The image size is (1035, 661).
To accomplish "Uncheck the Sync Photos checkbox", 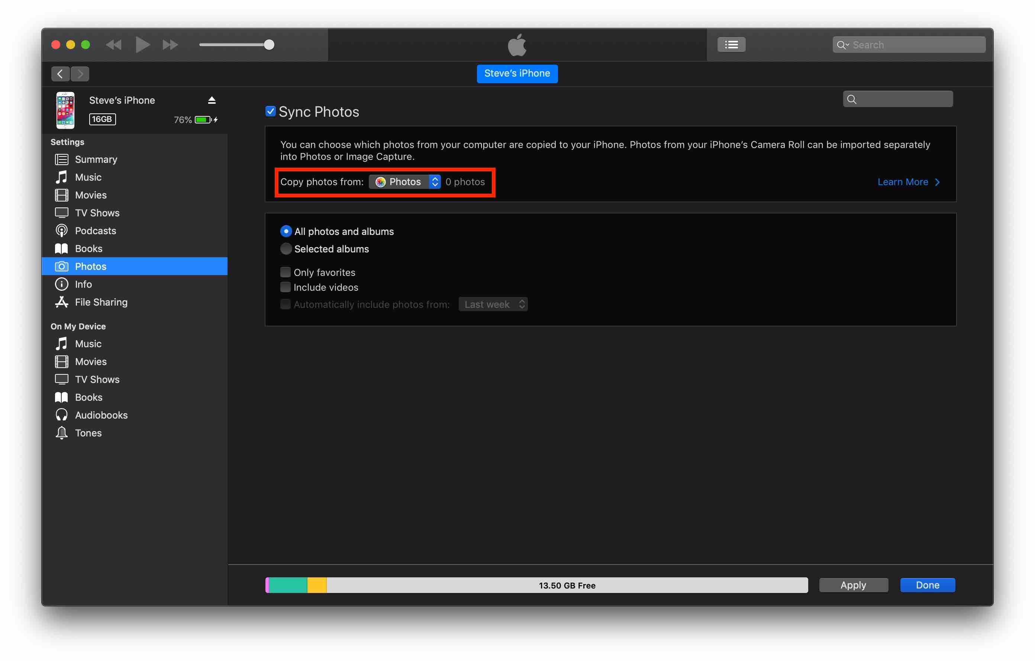I will (x=270, y=112).
